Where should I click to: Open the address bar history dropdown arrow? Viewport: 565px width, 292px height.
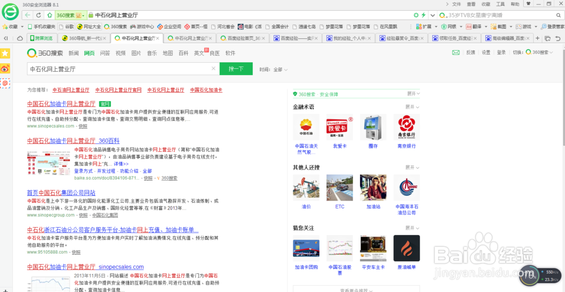coord(433,15)
